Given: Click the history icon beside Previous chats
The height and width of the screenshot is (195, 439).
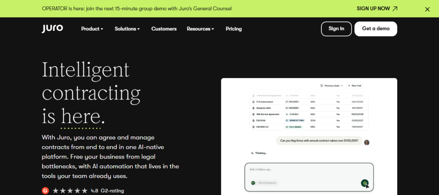Looking at the screenshot, I should pos(322,86).
